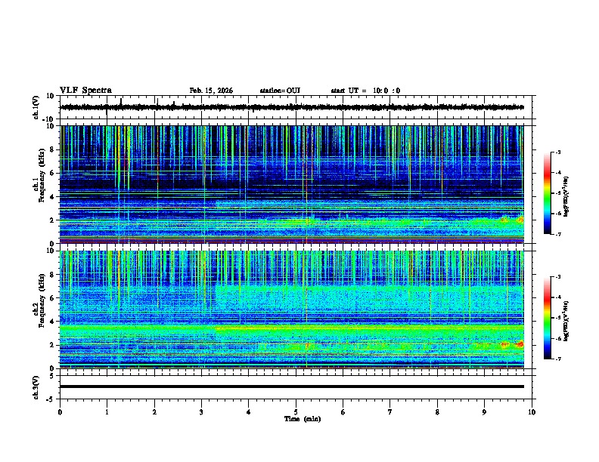Click the "ch.3(V)" axis label

coord(36,387)
